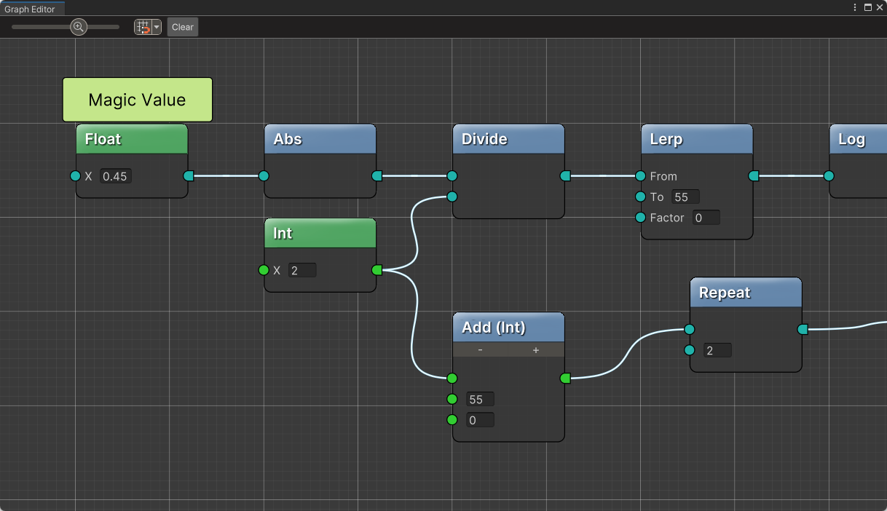
Task: Select the Magic Value sticky note
Action: (x=137, y=100)
